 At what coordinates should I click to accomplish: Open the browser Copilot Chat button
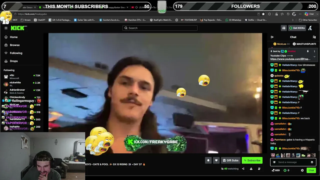click(x=309, y=14)
